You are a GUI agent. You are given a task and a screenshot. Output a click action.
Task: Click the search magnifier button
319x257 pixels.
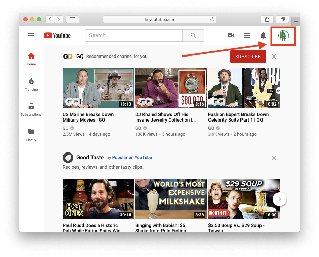[x=193, y=35]
